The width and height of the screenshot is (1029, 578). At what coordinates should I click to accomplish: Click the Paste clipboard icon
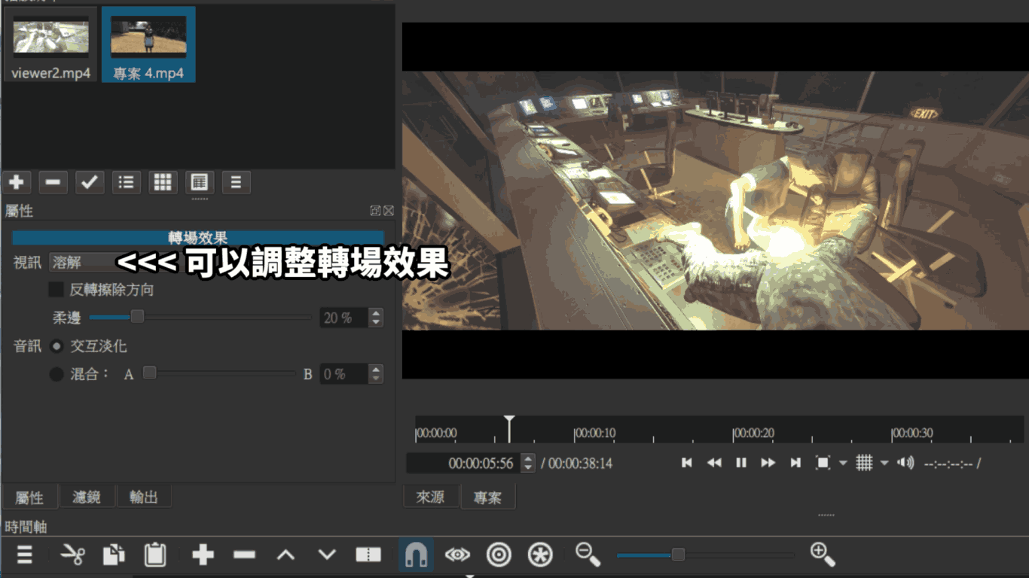[155, 555]
